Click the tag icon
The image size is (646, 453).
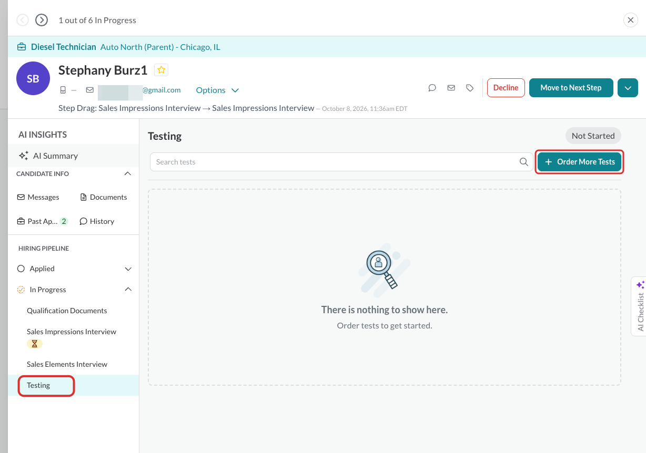[470, 88]
